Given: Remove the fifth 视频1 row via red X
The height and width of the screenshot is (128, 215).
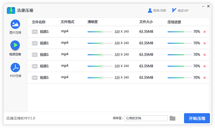Looking at the screenshot, I should 205,78.
